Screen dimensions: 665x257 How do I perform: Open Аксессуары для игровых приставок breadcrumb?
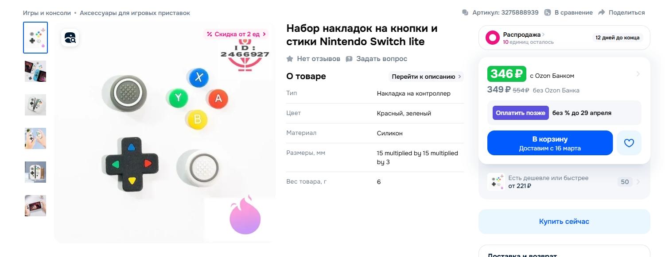point(135,13)
